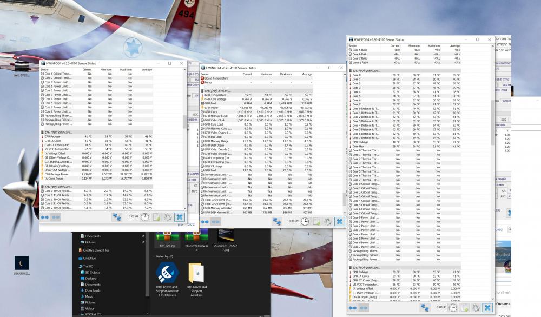Click blue X icon in 0:02:01 HWiNFO window toolbar
This screenshot has width=541, height=317.
pyautogui.click(x=180, y=217)
